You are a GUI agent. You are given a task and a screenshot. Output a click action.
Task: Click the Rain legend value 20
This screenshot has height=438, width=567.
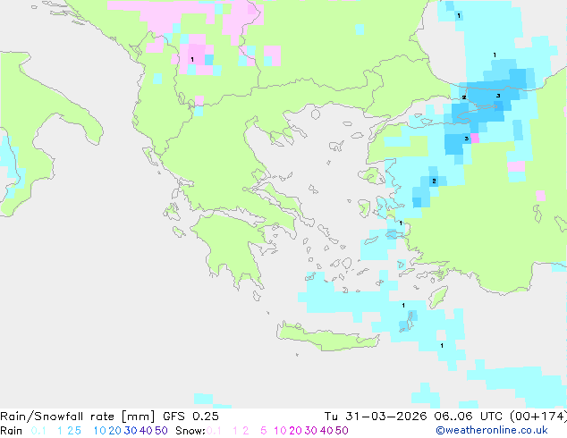(x=114, y=431)
